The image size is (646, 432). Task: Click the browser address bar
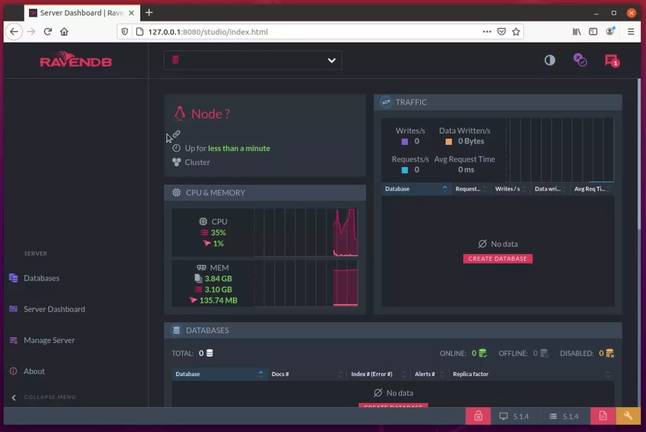(x=270, y=31)
